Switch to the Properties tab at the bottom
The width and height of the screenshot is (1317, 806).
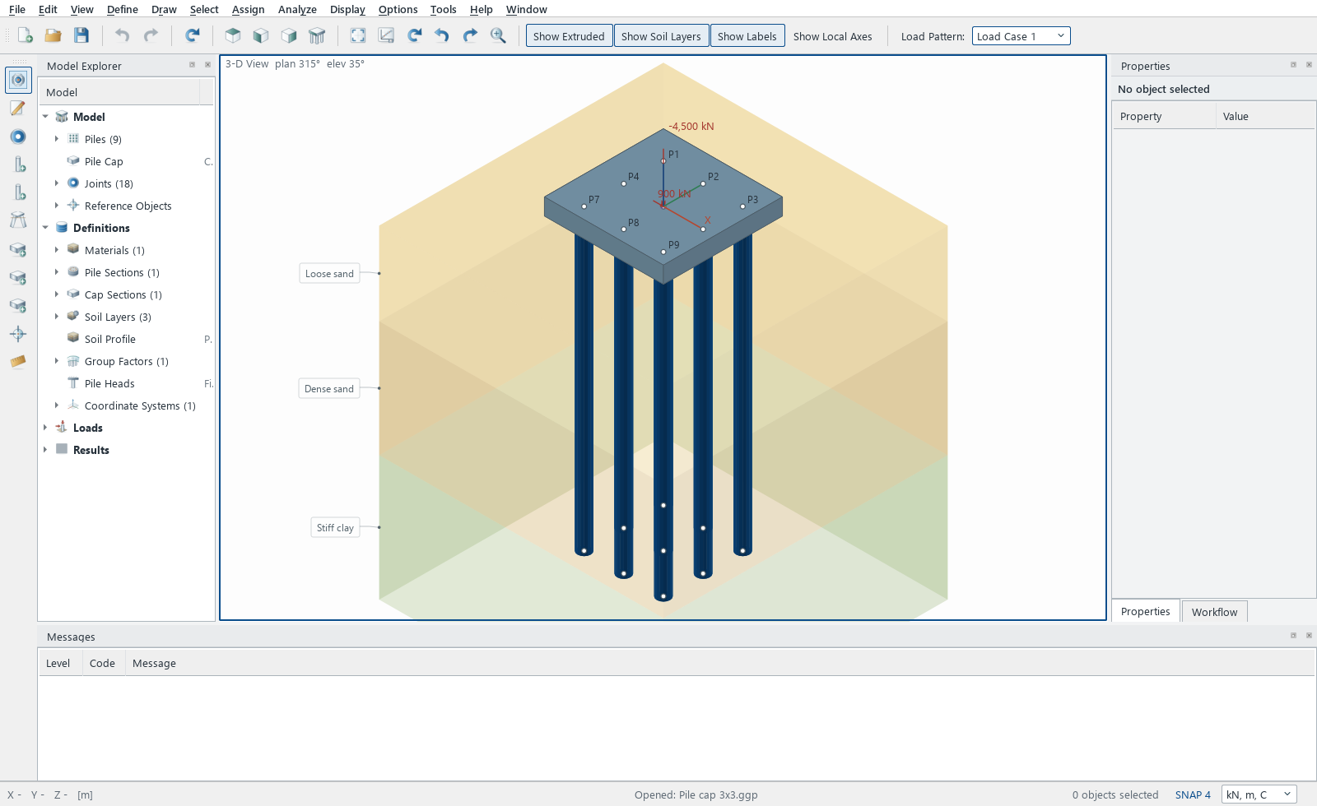pyautogui.click(x=1145, y=611)
